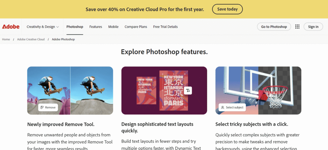Image resolution: width=328 pixels, height=150 pixels.
Task: Click the Adobe logo
Action: coord(11,27)
